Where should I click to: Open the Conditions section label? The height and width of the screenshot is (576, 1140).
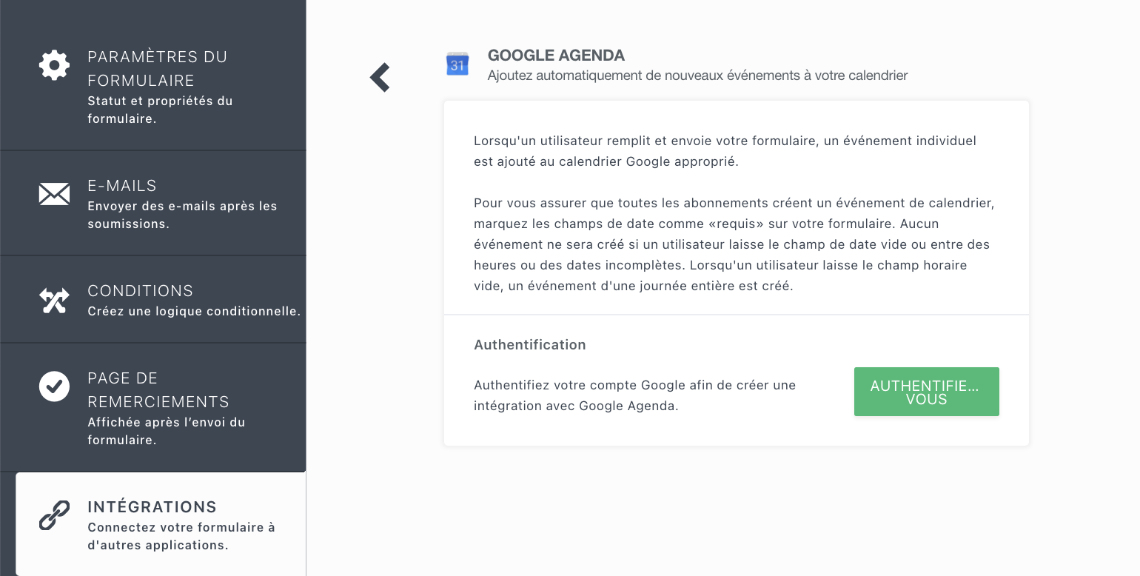[140, 291]
